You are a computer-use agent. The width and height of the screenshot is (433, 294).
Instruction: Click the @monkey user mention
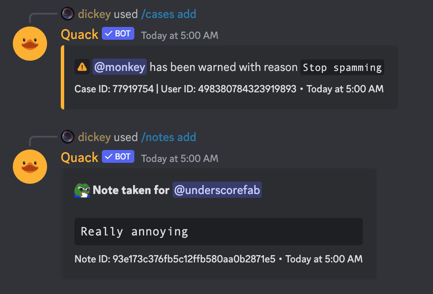(x=119, y=67)
